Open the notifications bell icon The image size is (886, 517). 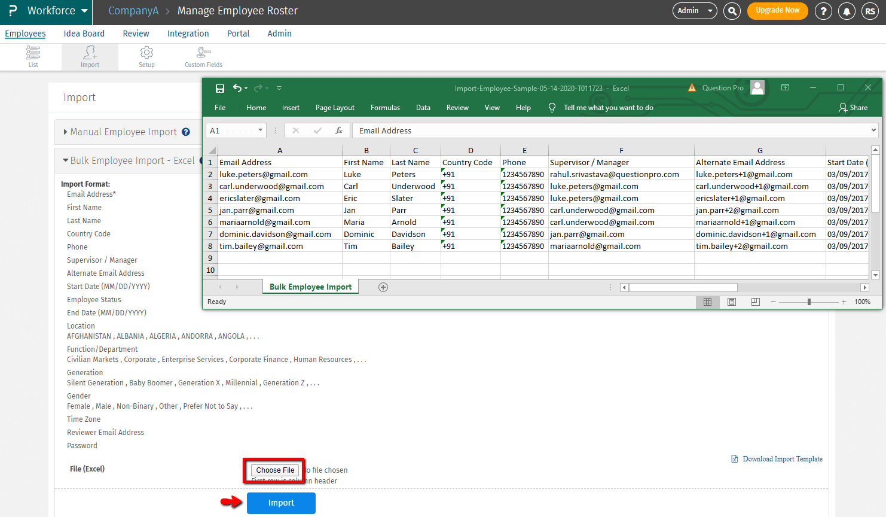tap(847, 11)
